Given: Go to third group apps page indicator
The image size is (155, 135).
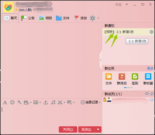Looking at the screenshot, I should (132, 88).
